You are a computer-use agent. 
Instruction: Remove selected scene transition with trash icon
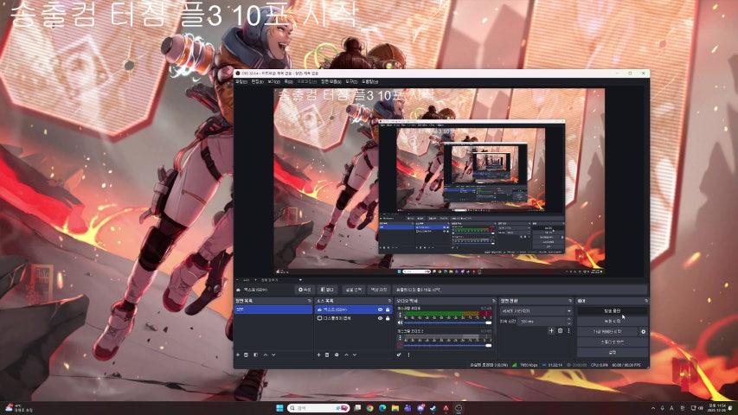tap(560, 331)
